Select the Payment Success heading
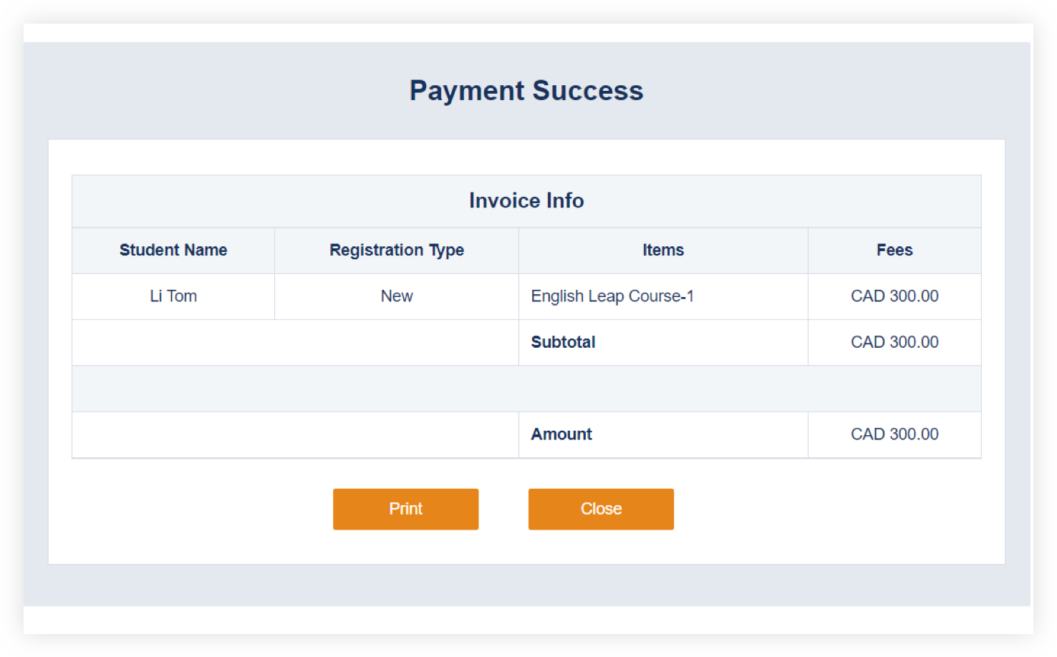Image resolution: width=1057 pixels, height=657 pixels. [526, 91]
